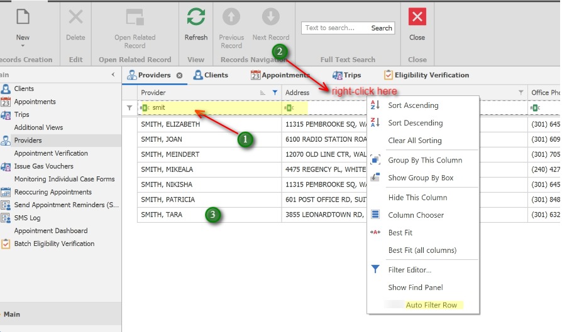The width and height of the screenshot is (562, 332).
Task: Close the Providers tab
Action: pos(179,75)
